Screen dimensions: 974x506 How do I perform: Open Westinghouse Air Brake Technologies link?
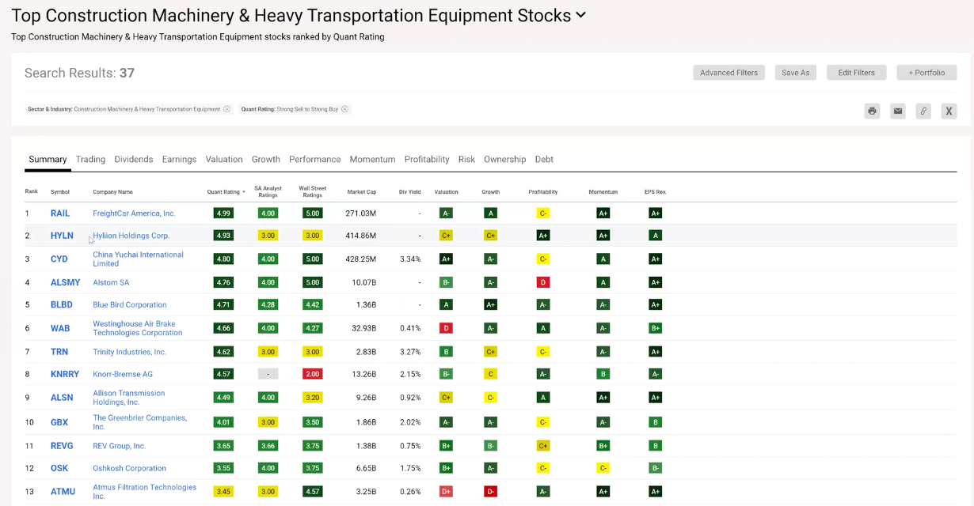138,328
